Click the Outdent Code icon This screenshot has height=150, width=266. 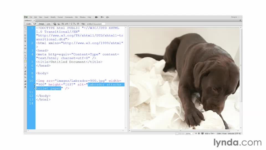(x=25, y=84)
